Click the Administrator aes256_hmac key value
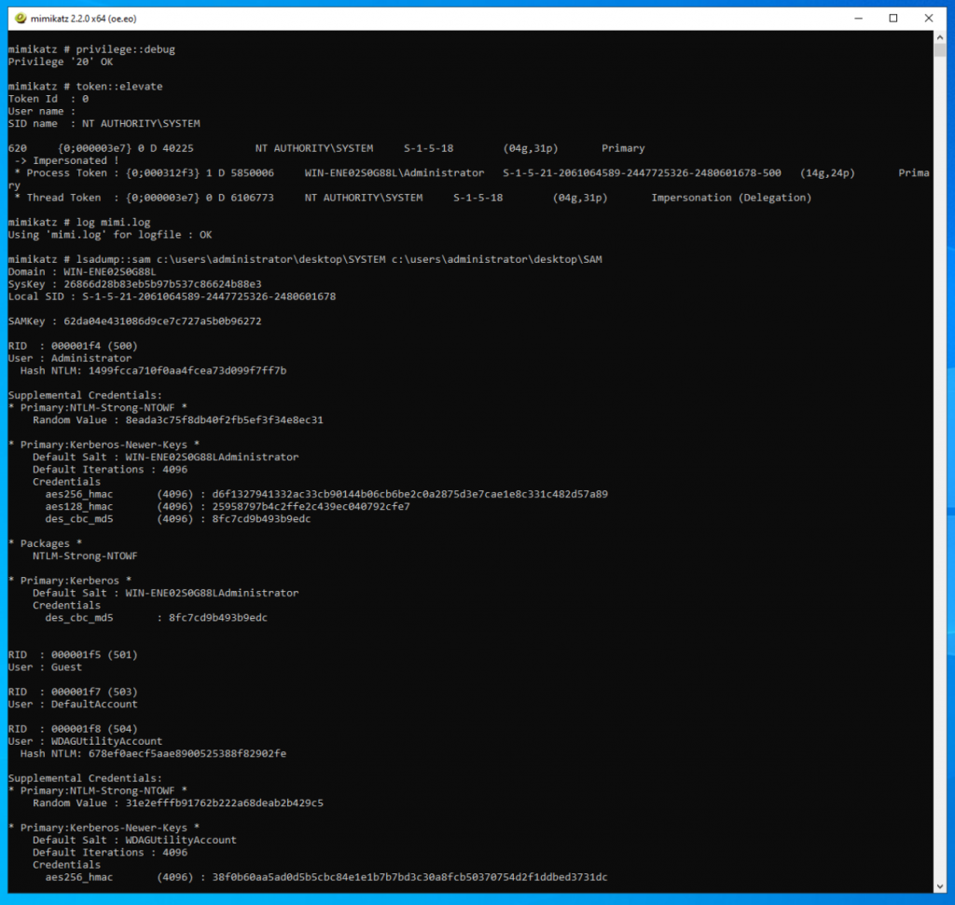Image resolution: width=955 pixels, height=905 pixels. [x=410, y=494]
